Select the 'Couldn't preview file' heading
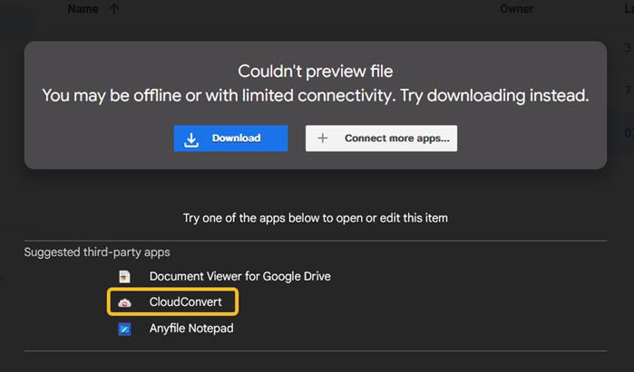Viewport: 634px width, 372px height. click(x=316, y=72)
